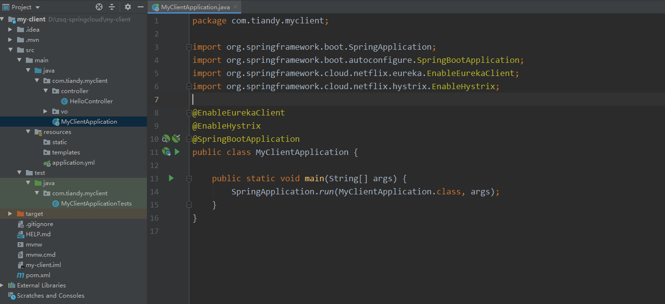
Task: Collapse the imports fold marker on line 3
Action: pos(189,47)
